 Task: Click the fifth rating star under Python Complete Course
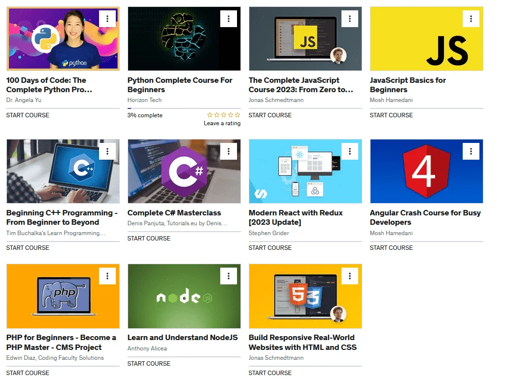click(238, 115)
